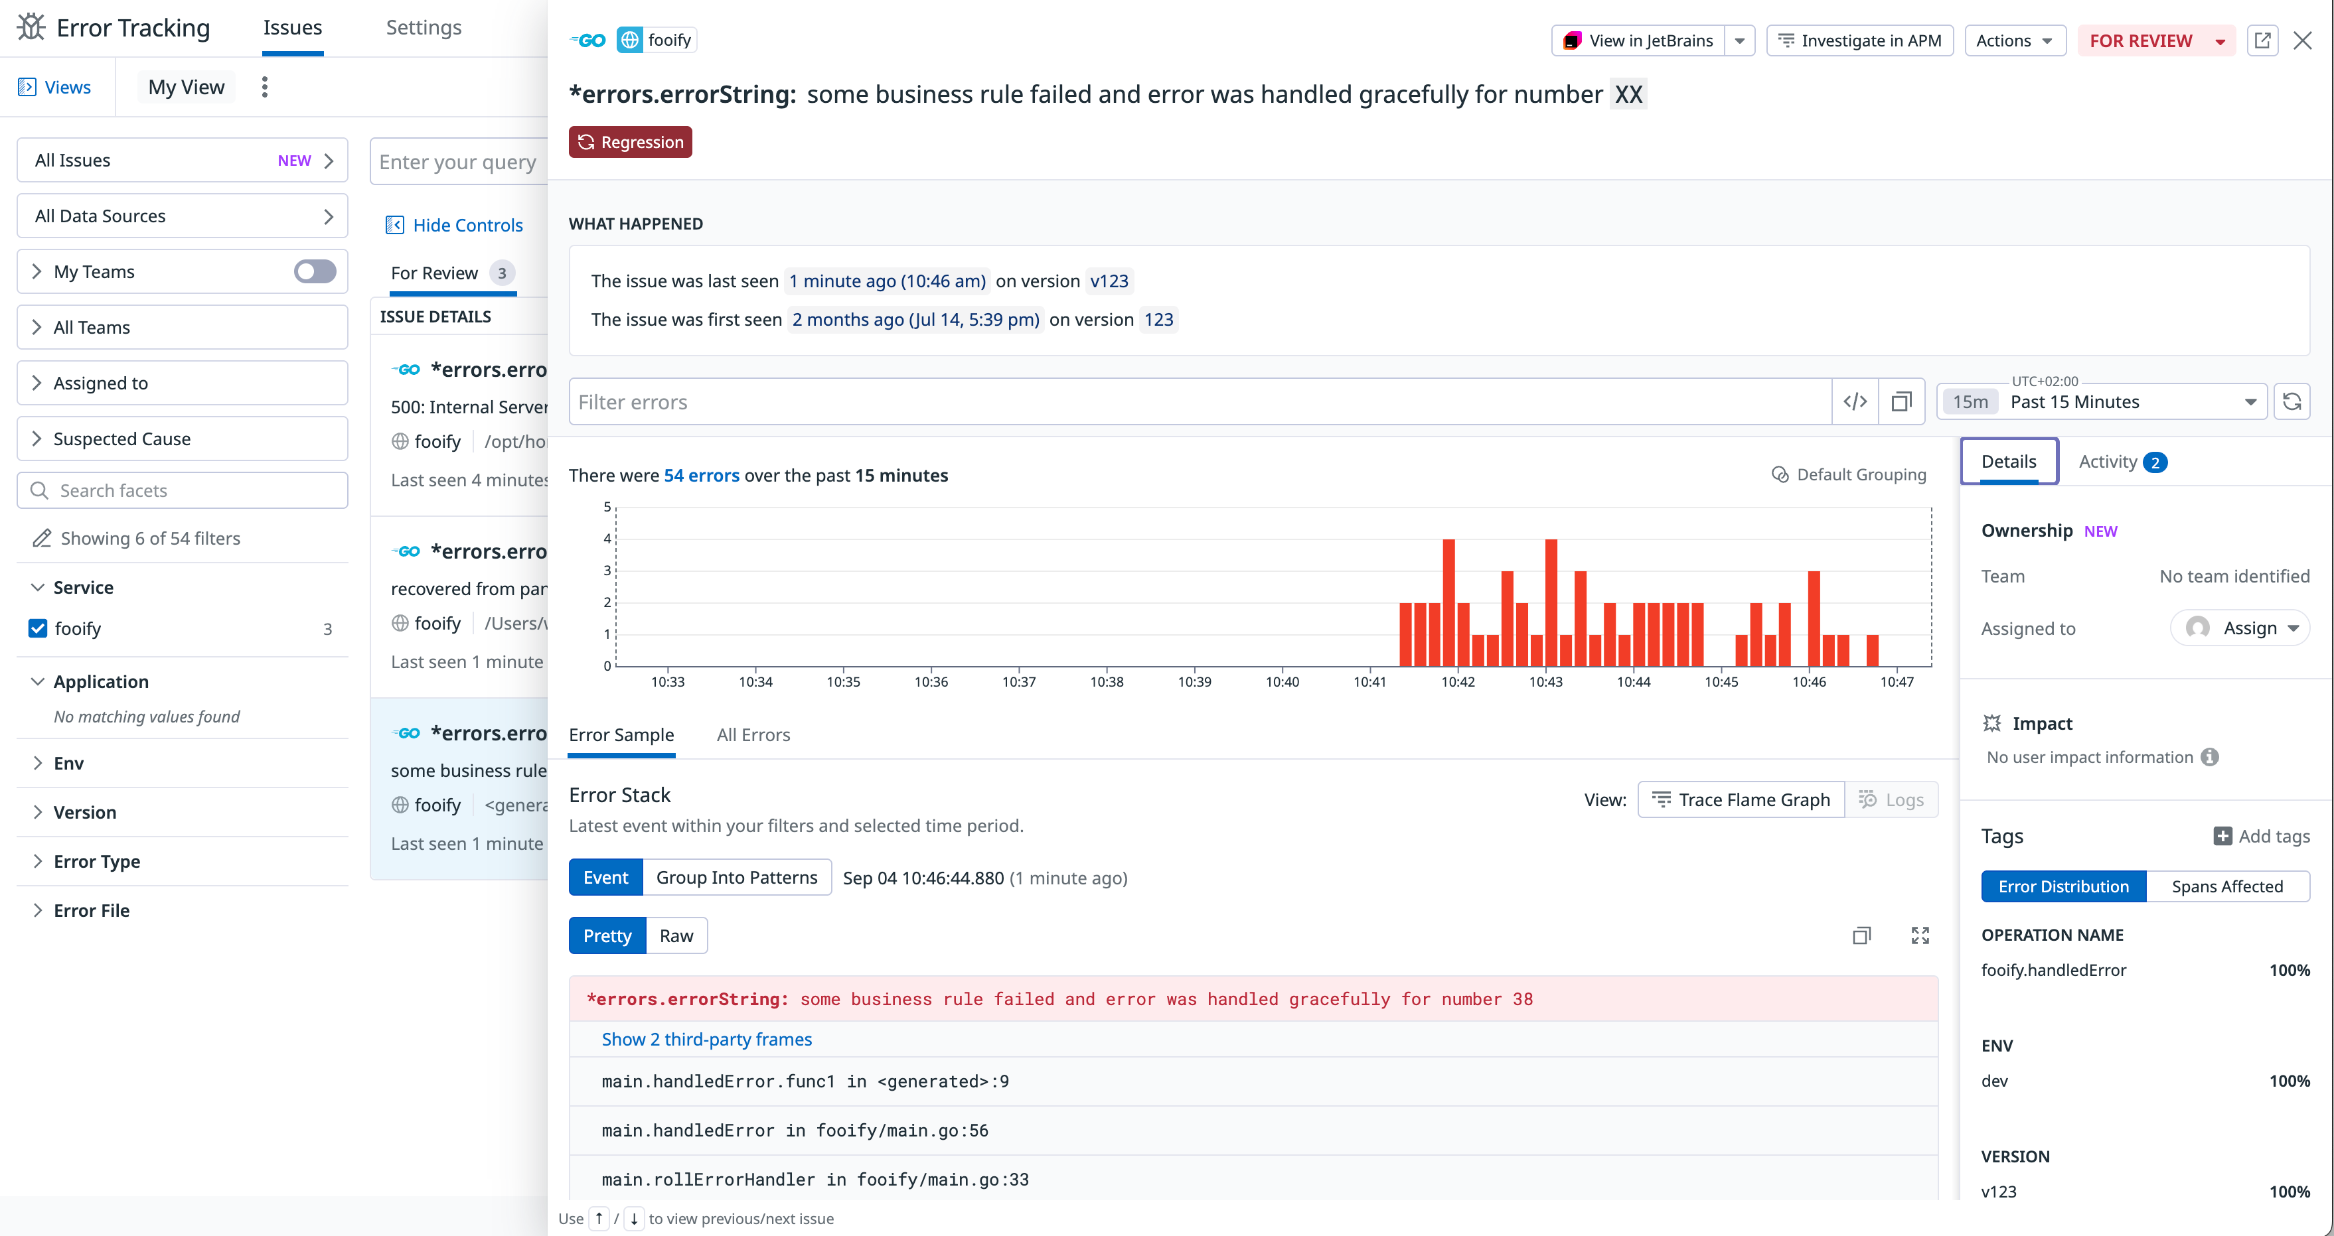Open the three-dot menu next to My View
The image size is (2334, 1236).
click(264, 86)
